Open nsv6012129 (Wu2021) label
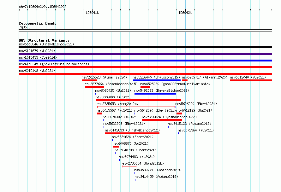This screenshot has height=192, width=281. pyautogui.click(x=194, y=110)
